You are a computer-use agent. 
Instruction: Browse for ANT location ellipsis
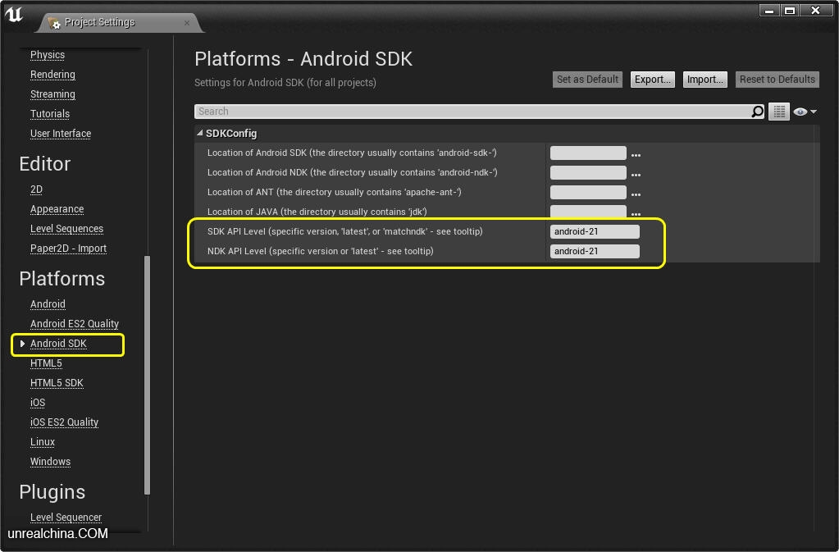coord(636,194)
